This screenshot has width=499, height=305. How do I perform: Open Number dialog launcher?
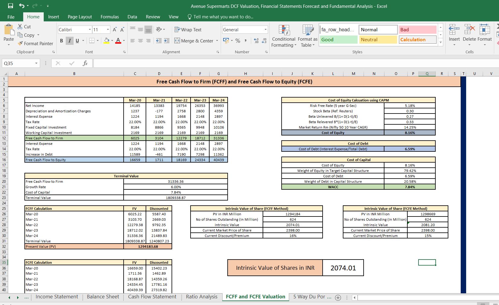[266, 52]
